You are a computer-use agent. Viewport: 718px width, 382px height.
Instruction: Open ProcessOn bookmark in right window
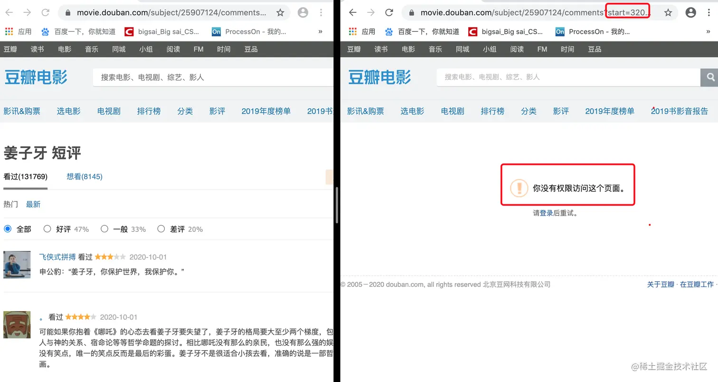(593, 32)
